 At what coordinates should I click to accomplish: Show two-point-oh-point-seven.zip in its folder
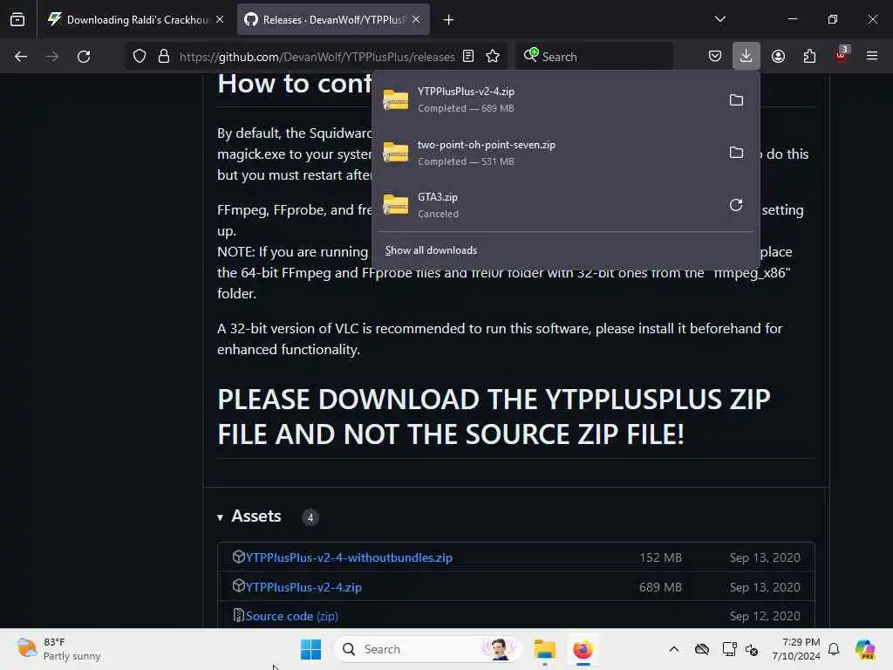[736, 153]
